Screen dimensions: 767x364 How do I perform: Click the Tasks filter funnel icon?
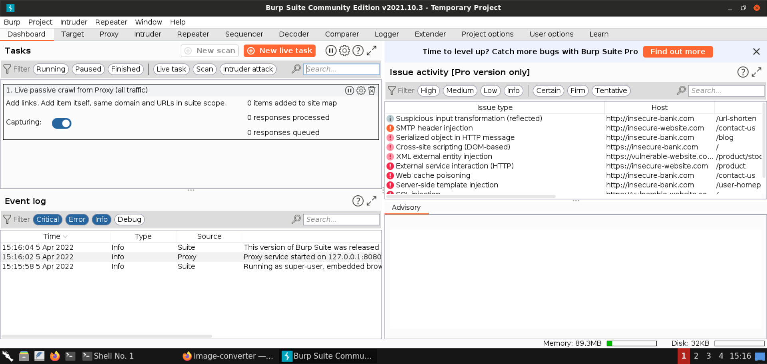(7, 69)
